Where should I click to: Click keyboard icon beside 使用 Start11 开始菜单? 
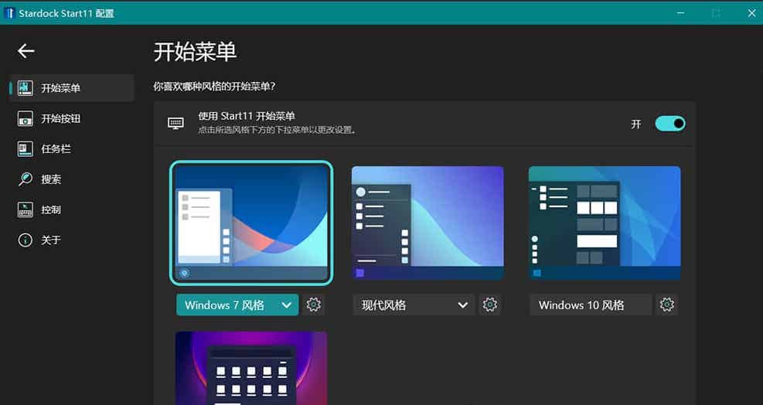(175, 123)
